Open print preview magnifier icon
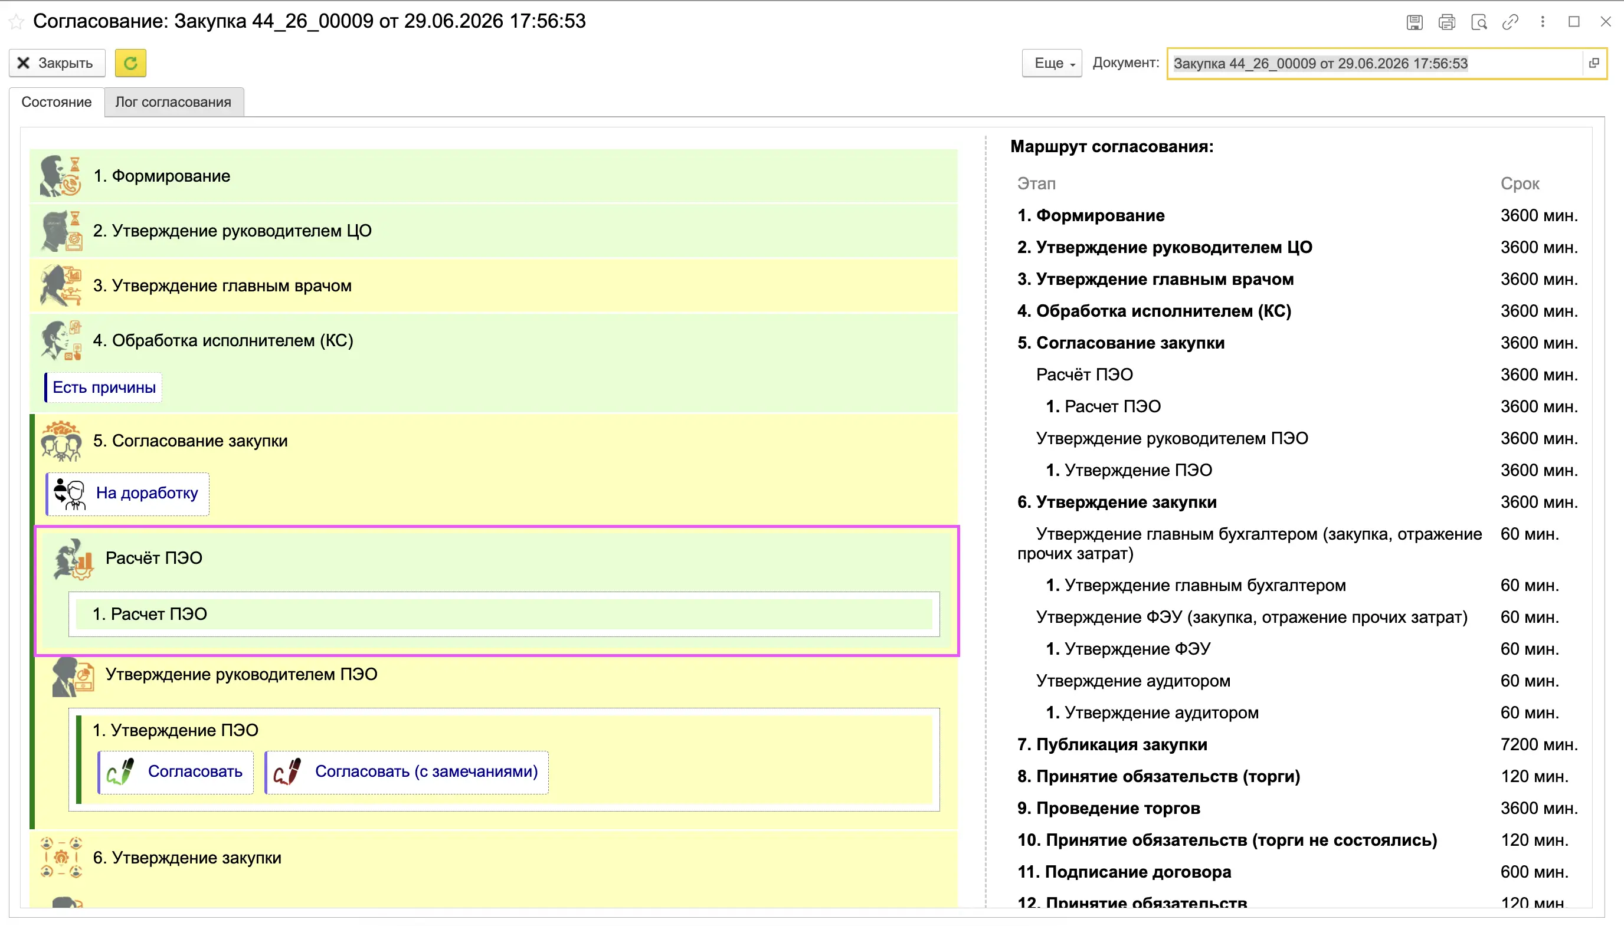1624x926 pixels. 1479,22
